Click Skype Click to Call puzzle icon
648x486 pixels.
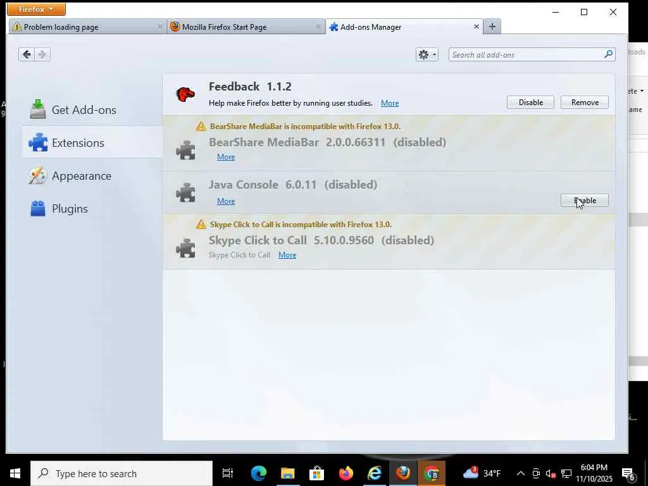(185, 248)
